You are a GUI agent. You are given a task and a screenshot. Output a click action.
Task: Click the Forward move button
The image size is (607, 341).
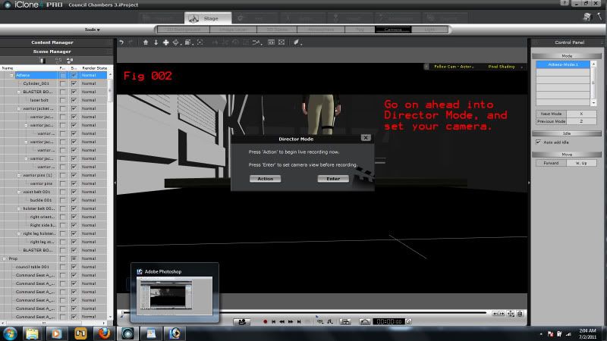point(552,163)
